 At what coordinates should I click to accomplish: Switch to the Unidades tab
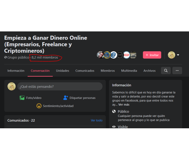coord(63,71)
